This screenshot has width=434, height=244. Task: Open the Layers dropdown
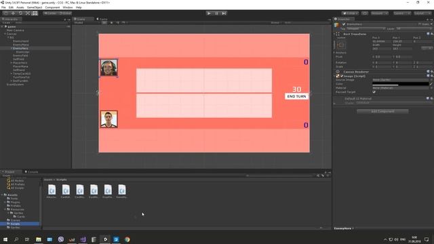402,14
